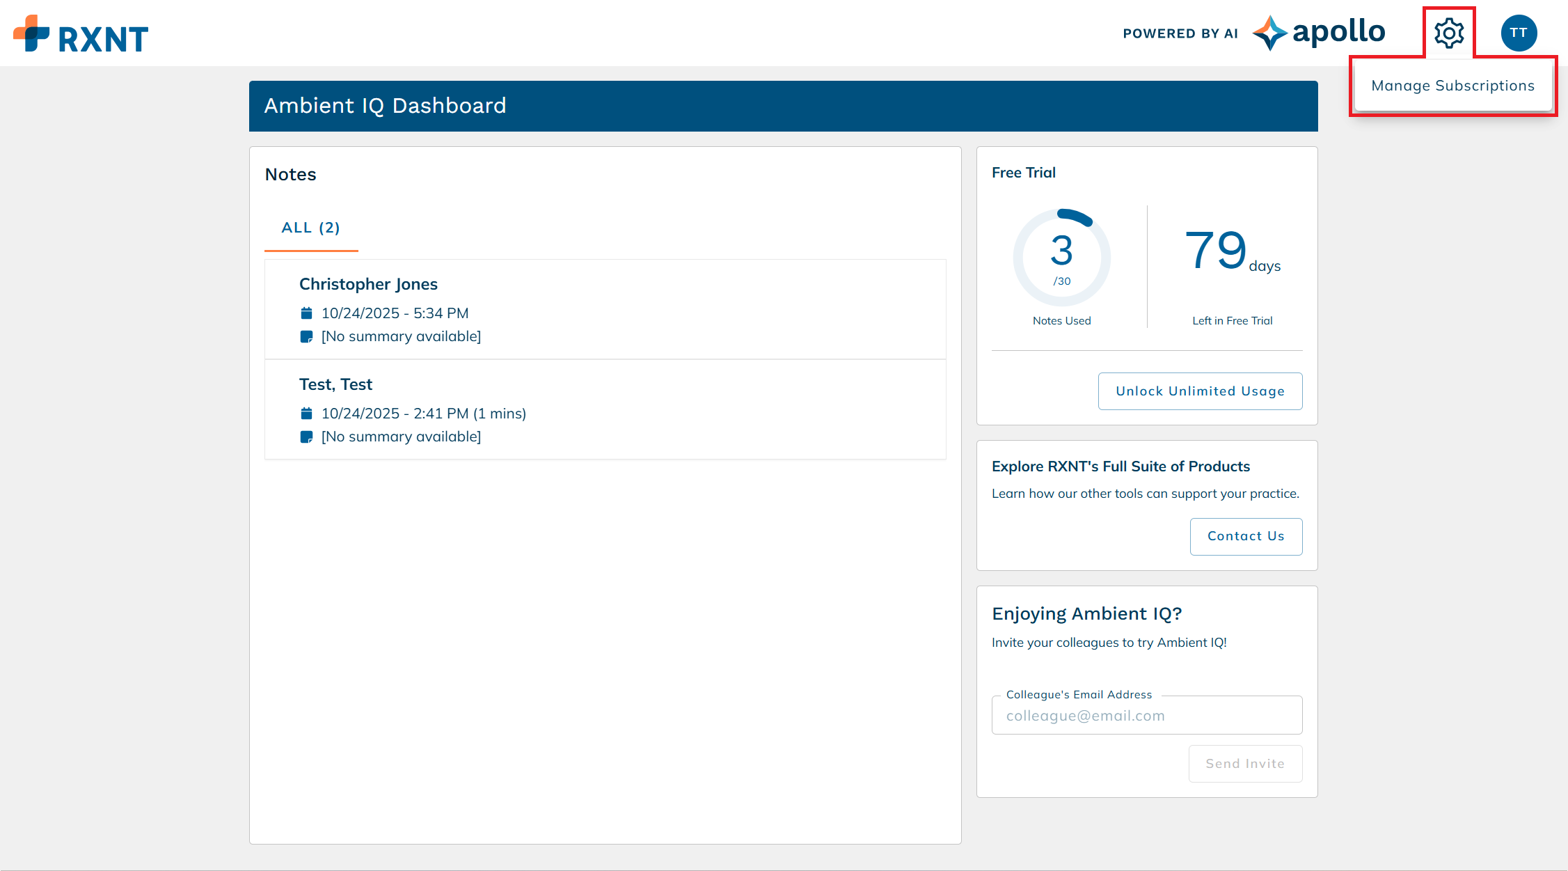Click calendar icon on Test, Test note
The image size is (1568, 871).
pyautogui.click(x=306, y=414)
